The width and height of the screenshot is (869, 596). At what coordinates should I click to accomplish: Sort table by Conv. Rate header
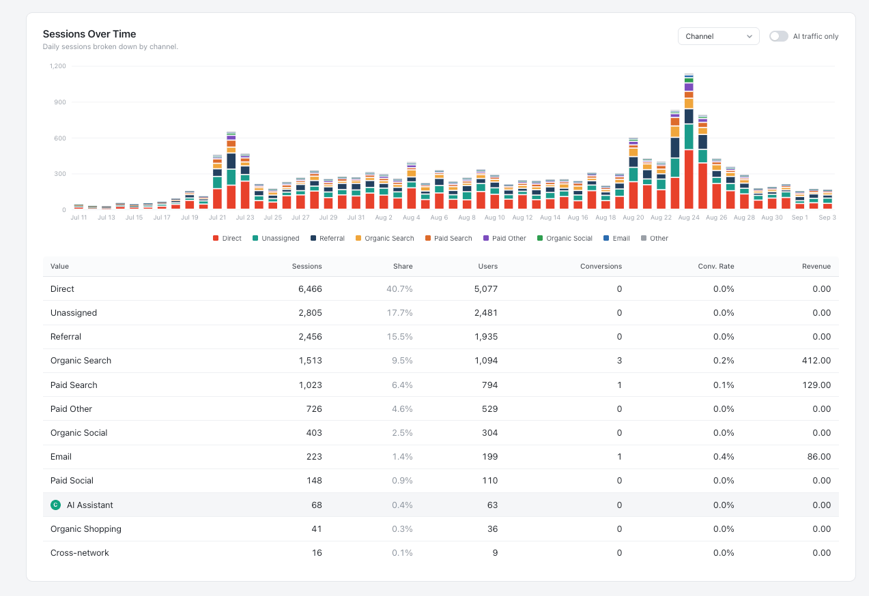716,267
